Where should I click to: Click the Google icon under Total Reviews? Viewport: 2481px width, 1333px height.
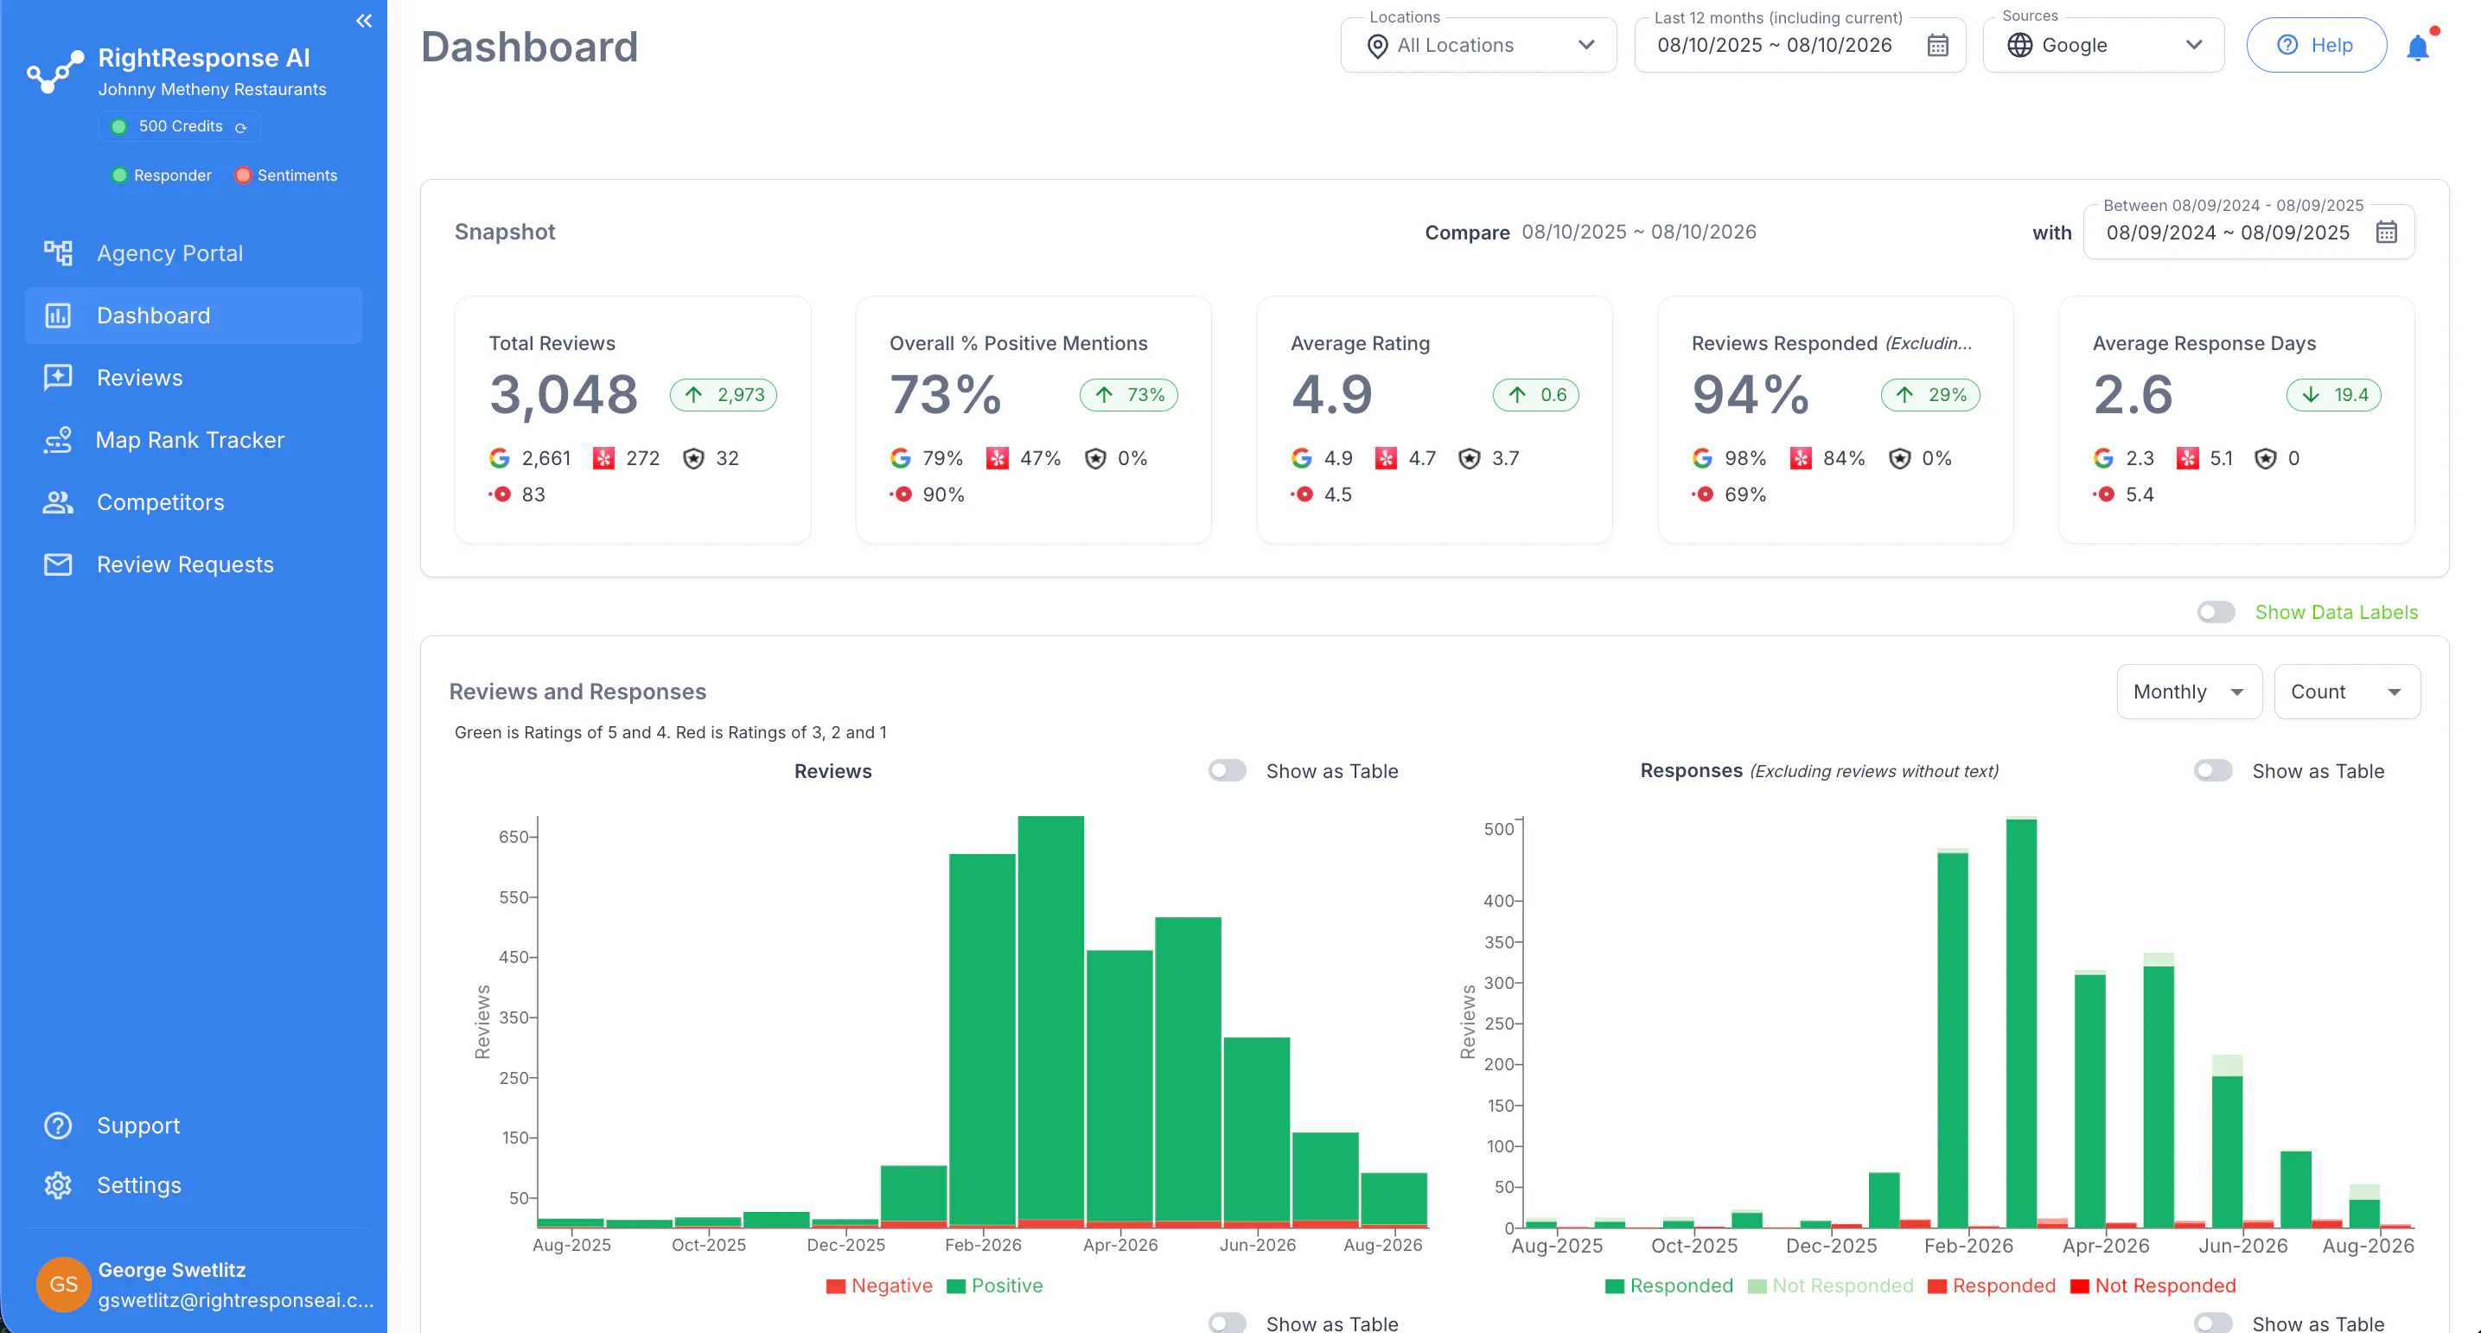pyautogui.click(x=499, y=457)
